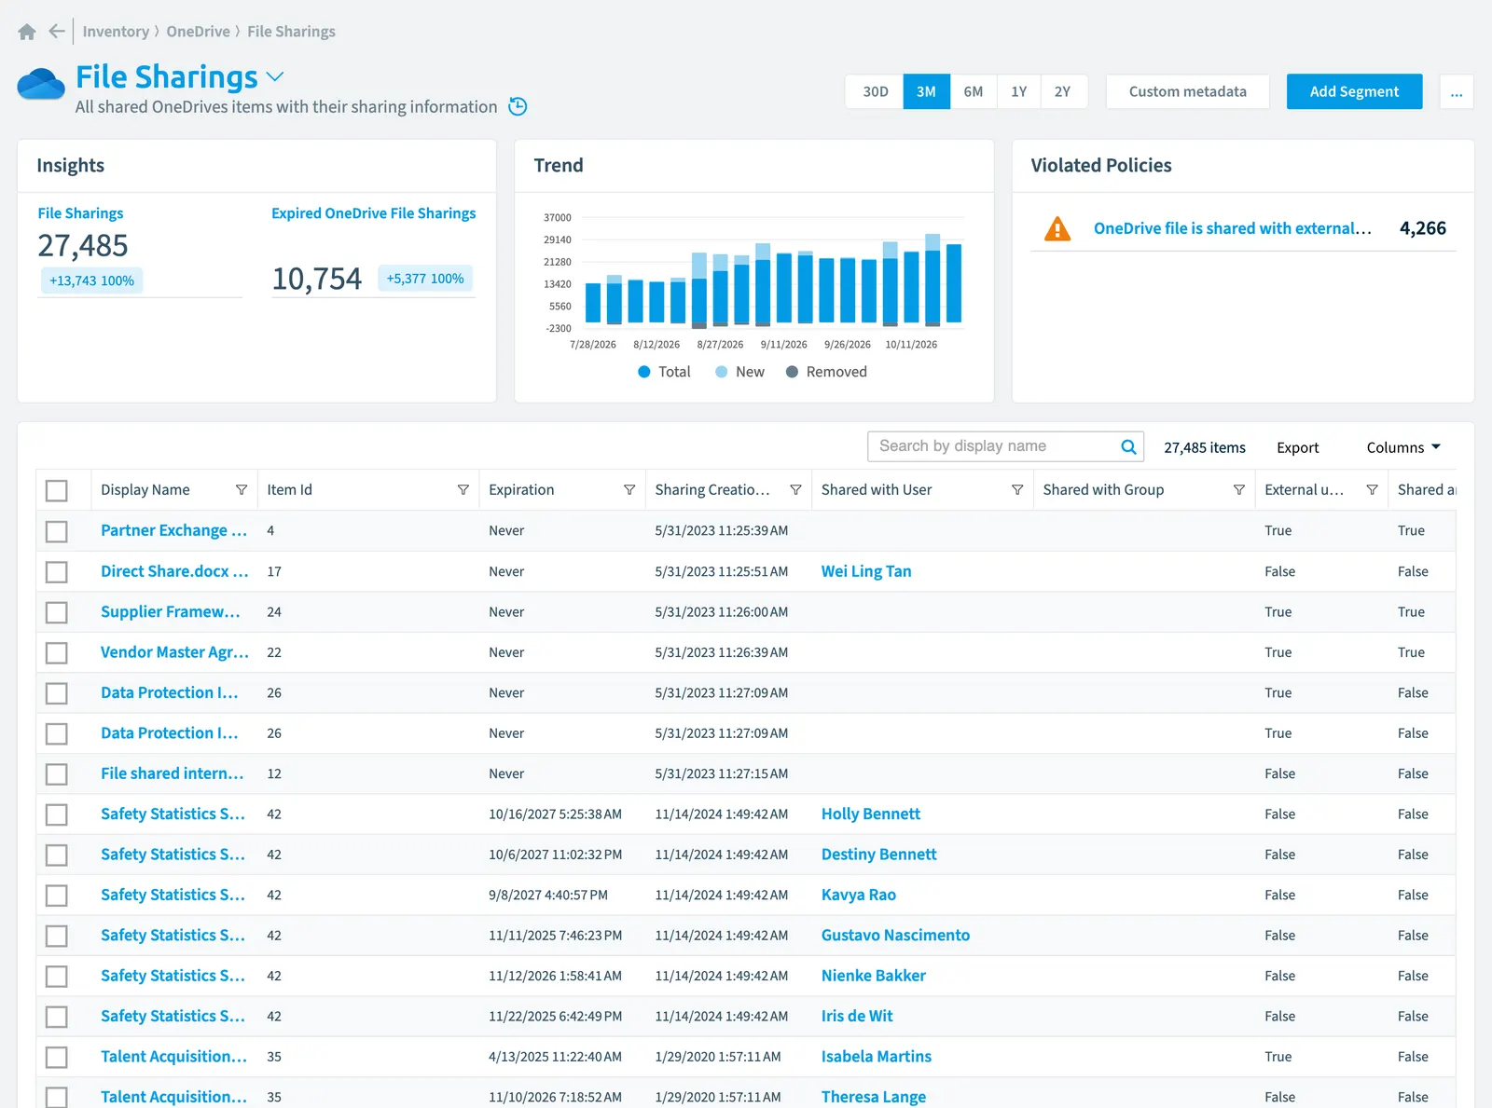
Task: Navigate to OneDrive breadcrumb
Action: (198, 32)
